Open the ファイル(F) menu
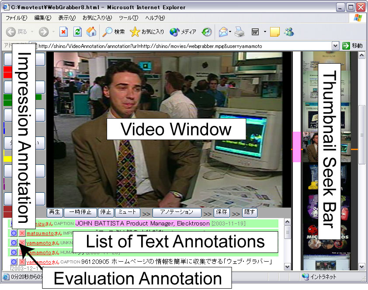 [16, 18]
